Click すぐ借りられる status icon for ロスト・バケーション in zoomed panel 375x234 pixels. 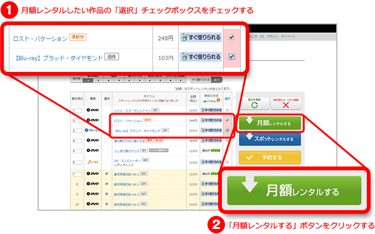(x=201, y=38)
